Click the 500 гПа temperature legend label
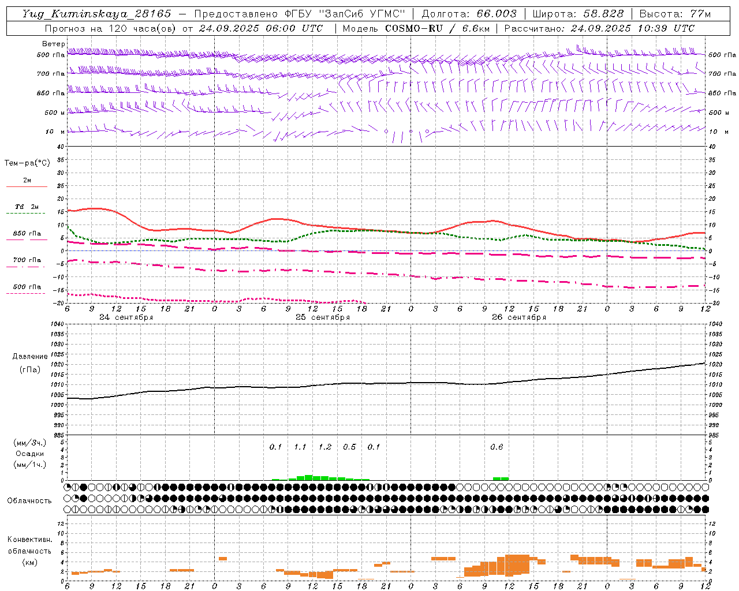Image resolution: width=739 pixels, height=591 pixels. pyautogui.click(x=27, y=287)
